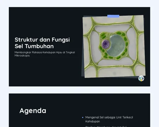
Task: Click the parrot avatar icon on the title slide
Action: click(x=141, y=78)
